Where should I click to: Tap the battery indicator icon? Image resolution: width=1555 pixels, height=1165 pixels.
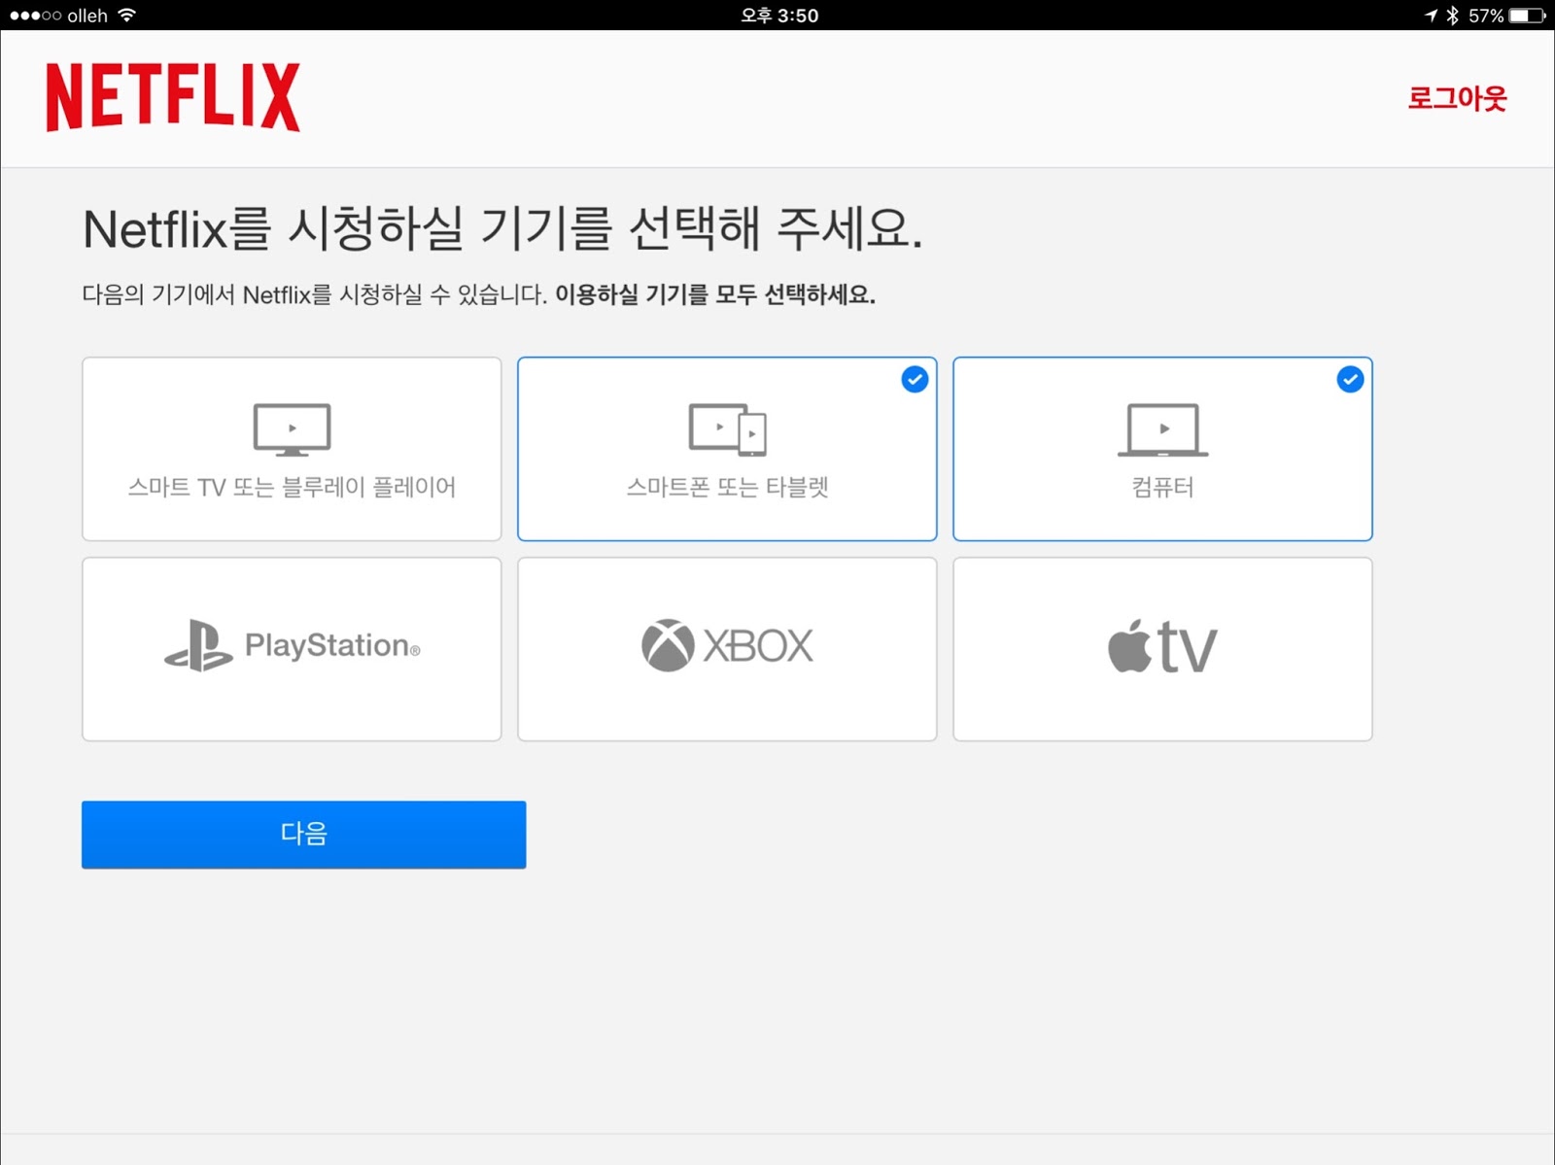1527,16
